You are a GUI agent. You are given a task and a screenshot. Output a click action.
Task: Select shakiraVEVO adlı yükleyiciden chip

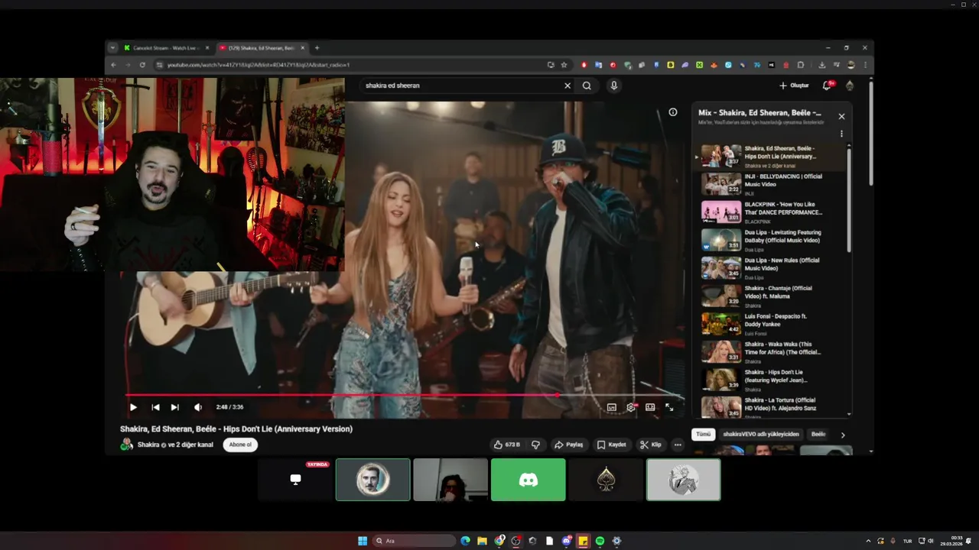click(761, 434)
